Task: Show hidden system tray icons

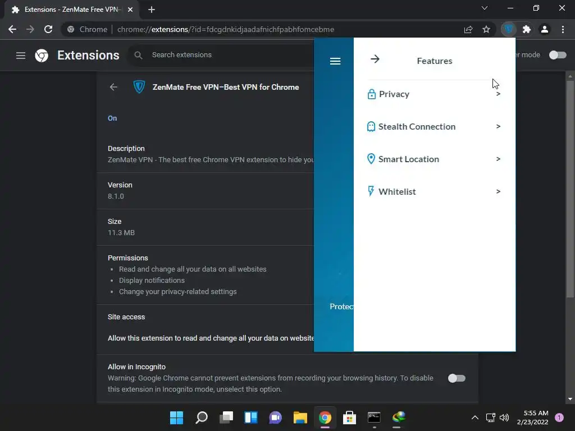Action: point(475,418)
